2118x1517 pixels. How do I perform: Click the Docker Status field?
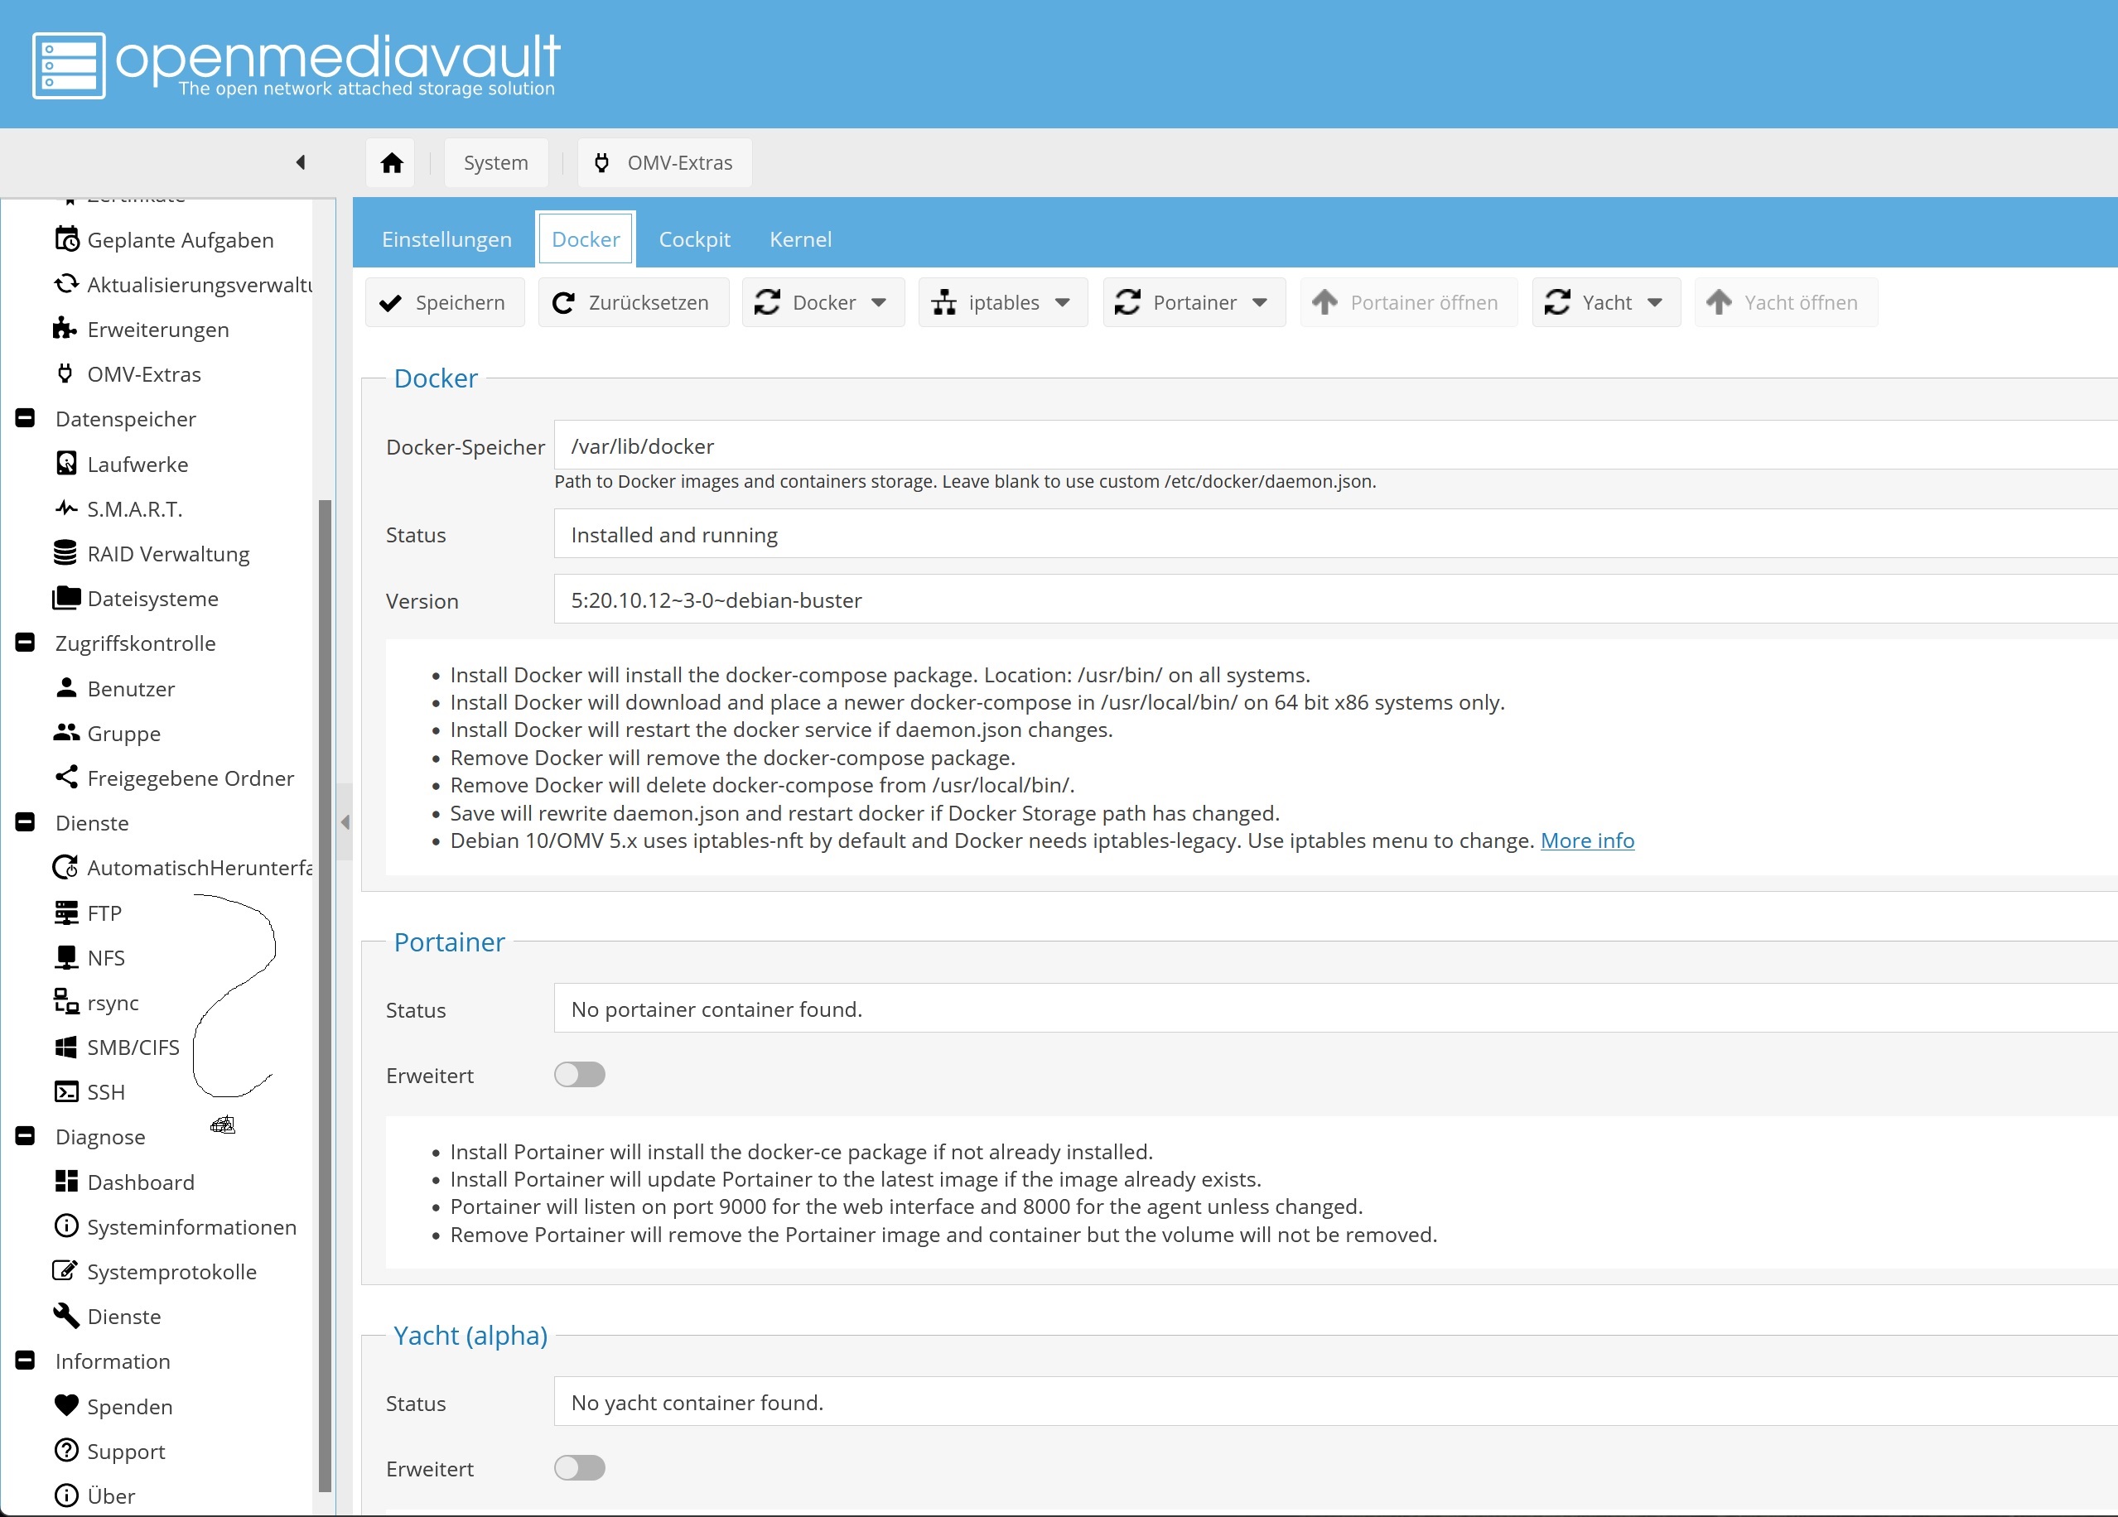pyautogui.click(x=1335, y=535)
